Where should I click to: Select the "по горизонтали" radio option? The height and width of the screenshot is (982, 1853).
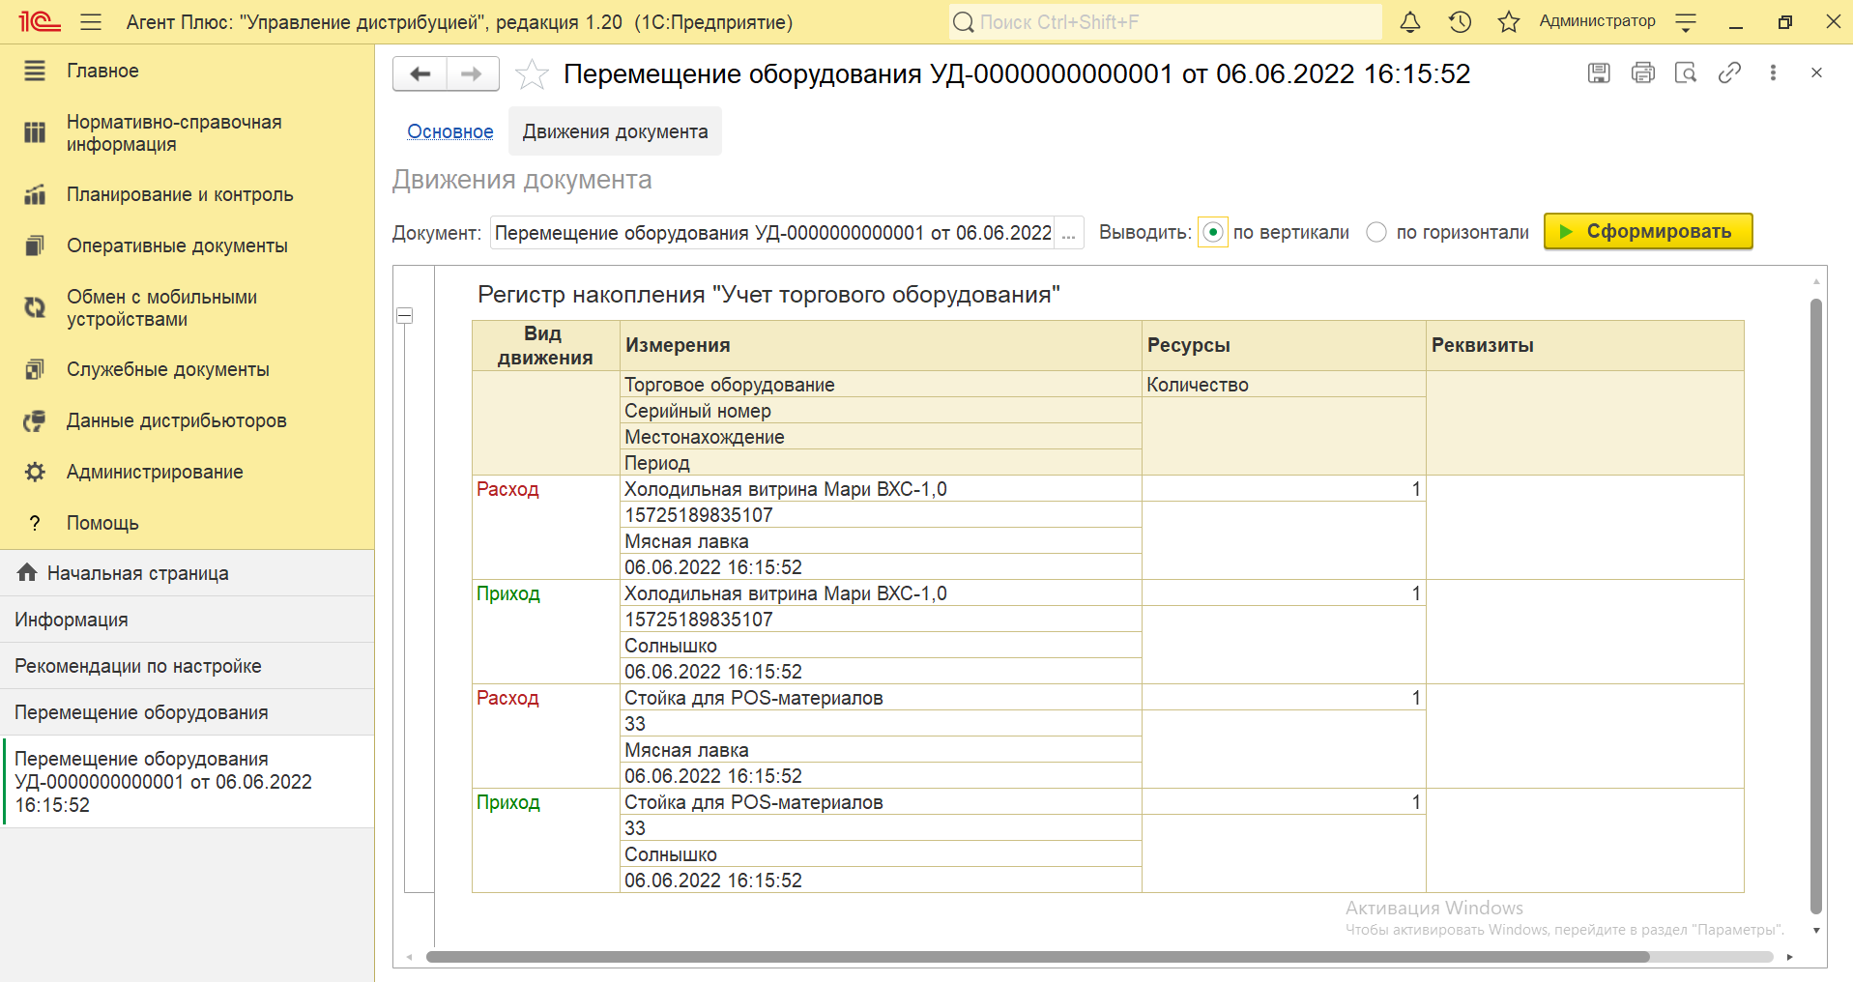[1376, 232]
